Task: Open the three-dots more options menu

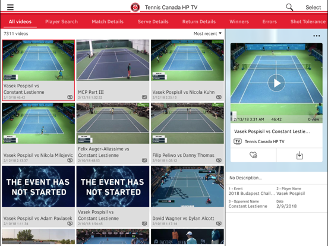Action: (317, 36)
